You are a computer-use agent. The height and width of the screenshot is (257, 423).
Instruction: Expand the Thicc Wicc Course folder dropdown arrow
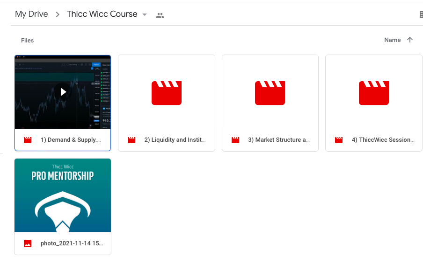(145, 15)
